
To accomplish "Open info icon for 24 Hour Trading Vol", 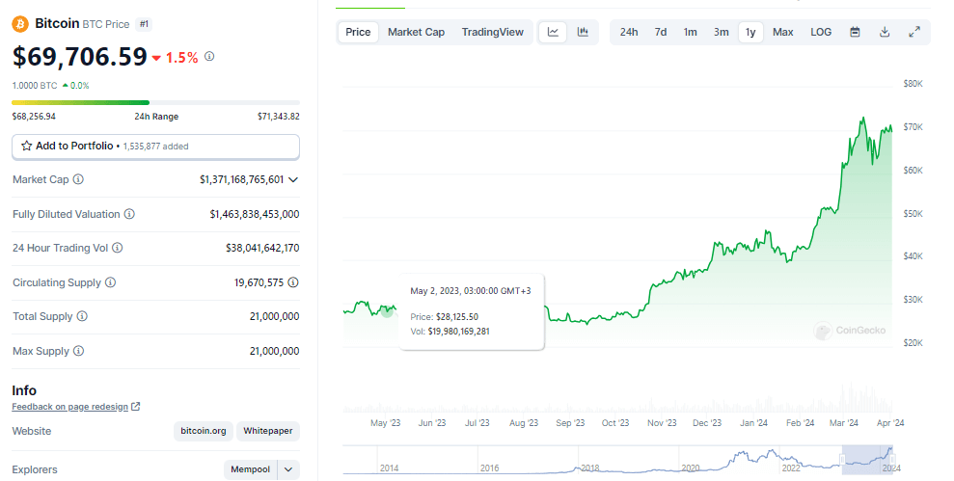I will click(x=118, y=248).
